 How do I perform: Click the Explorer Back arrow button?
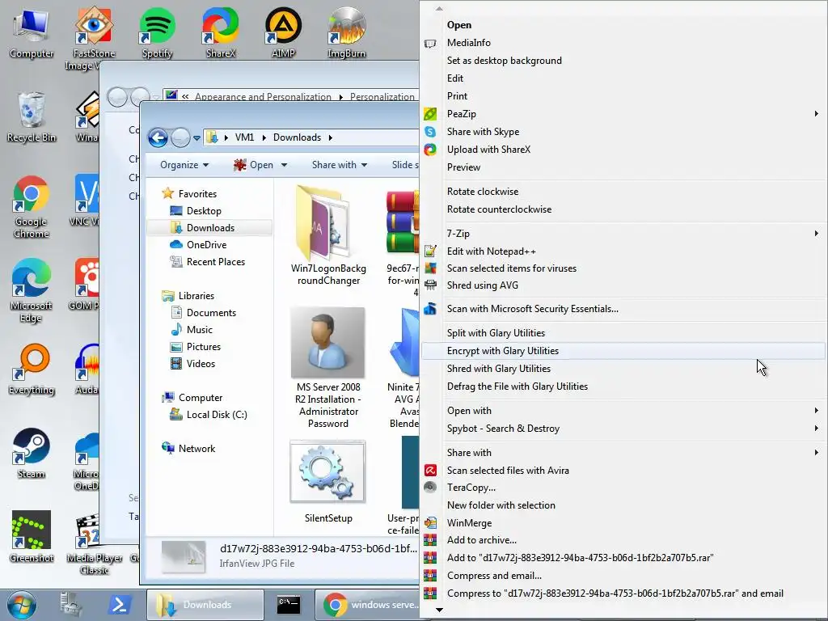click(158, 137)
